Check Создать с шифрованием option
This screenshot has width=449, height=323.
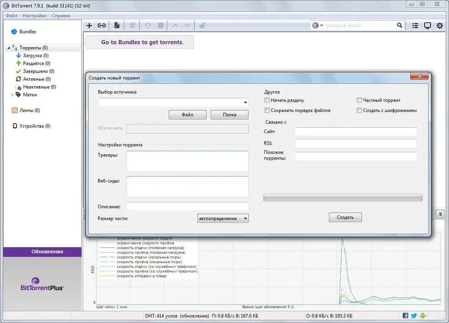click(359, 110)
